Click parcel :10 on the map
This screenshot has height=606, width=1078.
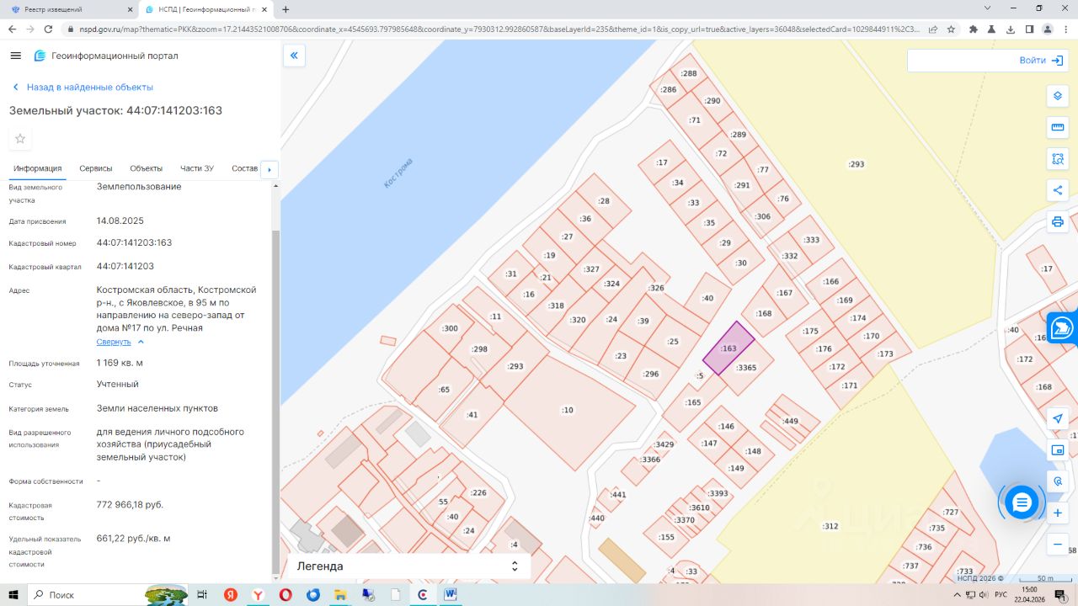pyautogui.click(x=567, y=410)
